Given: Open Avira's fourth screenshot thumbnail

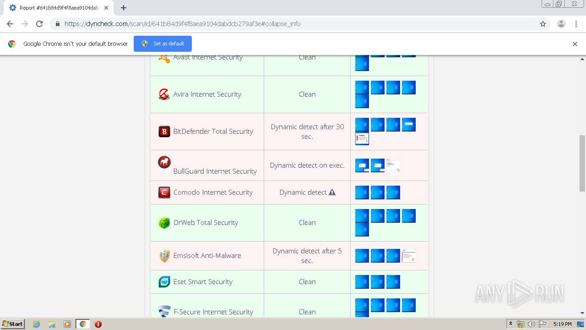Looking at the screenshot, I should point(409,88).
